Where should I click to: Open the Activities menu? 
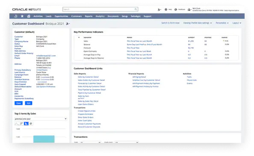[38, 16]
